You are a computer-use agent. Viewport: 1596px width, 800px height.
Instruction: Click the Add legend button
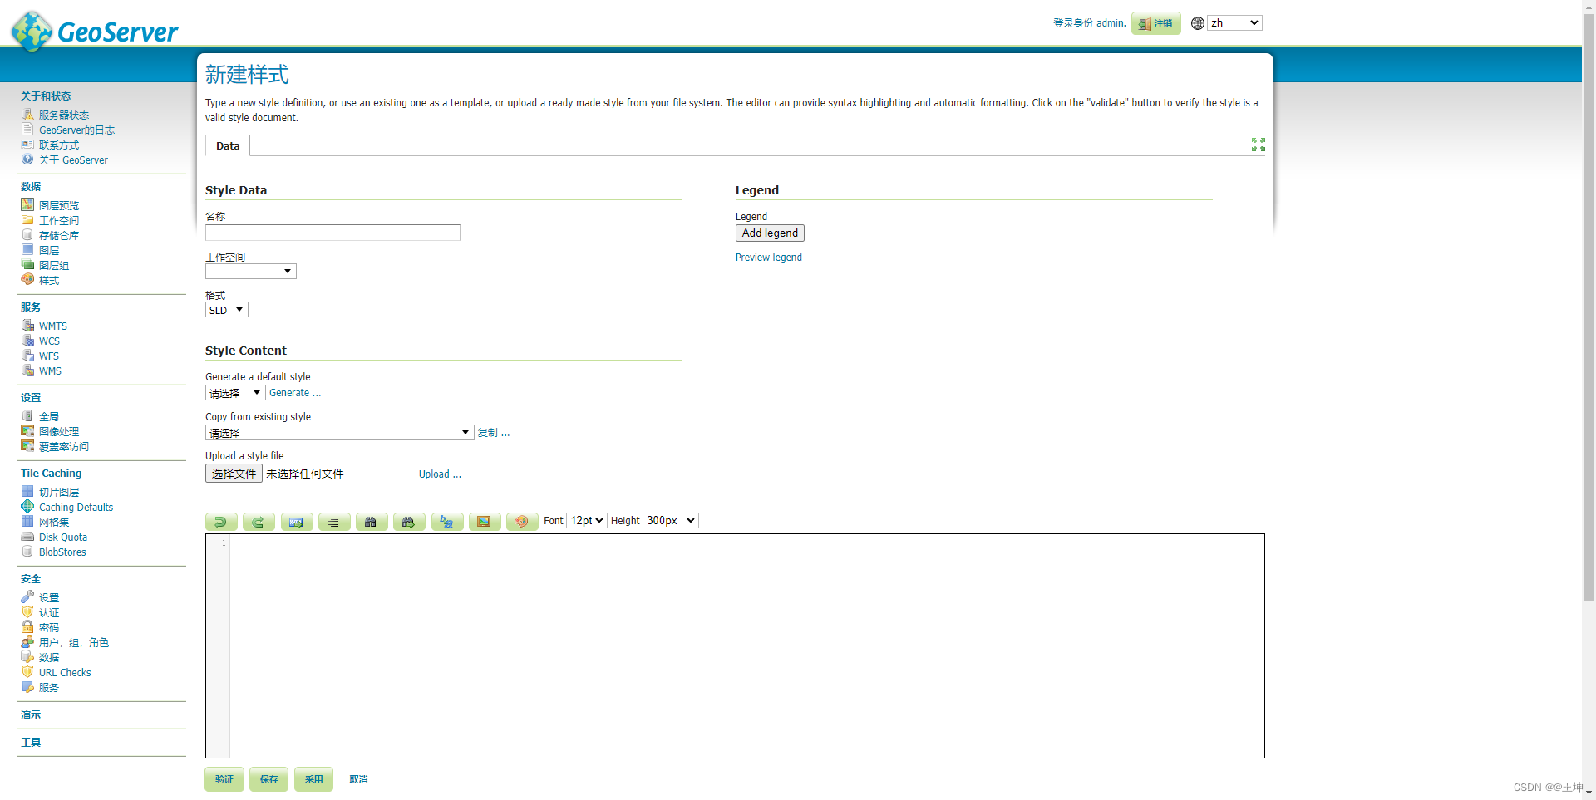coord(770,233)
